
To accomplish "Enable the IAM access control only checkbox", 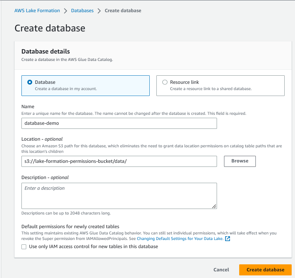I will tap(24, 247).
